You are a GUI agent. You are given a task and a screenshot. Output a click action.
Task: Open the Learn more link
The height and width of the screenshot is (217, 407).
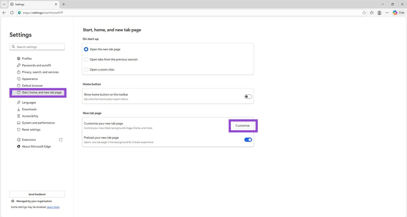(53, 207)
